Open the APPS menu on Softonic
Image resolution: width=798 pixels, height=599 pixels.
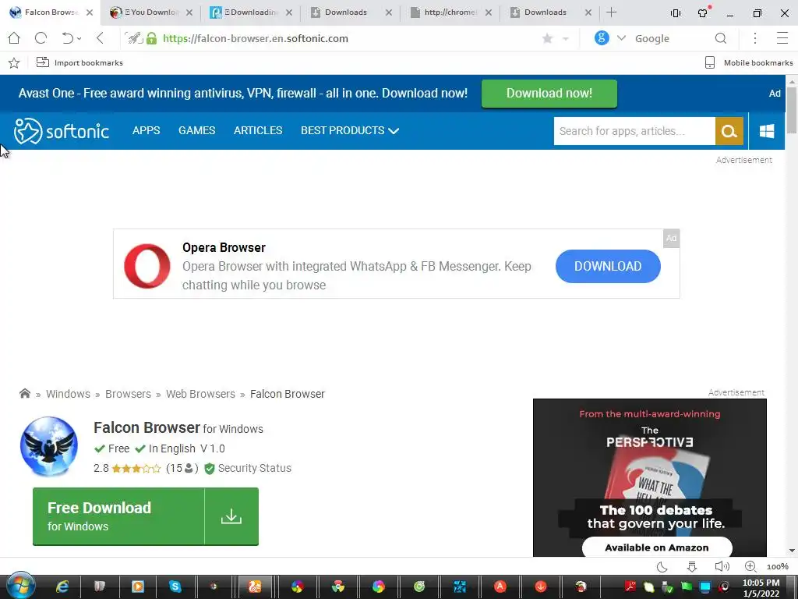click(x=146, y=130)
